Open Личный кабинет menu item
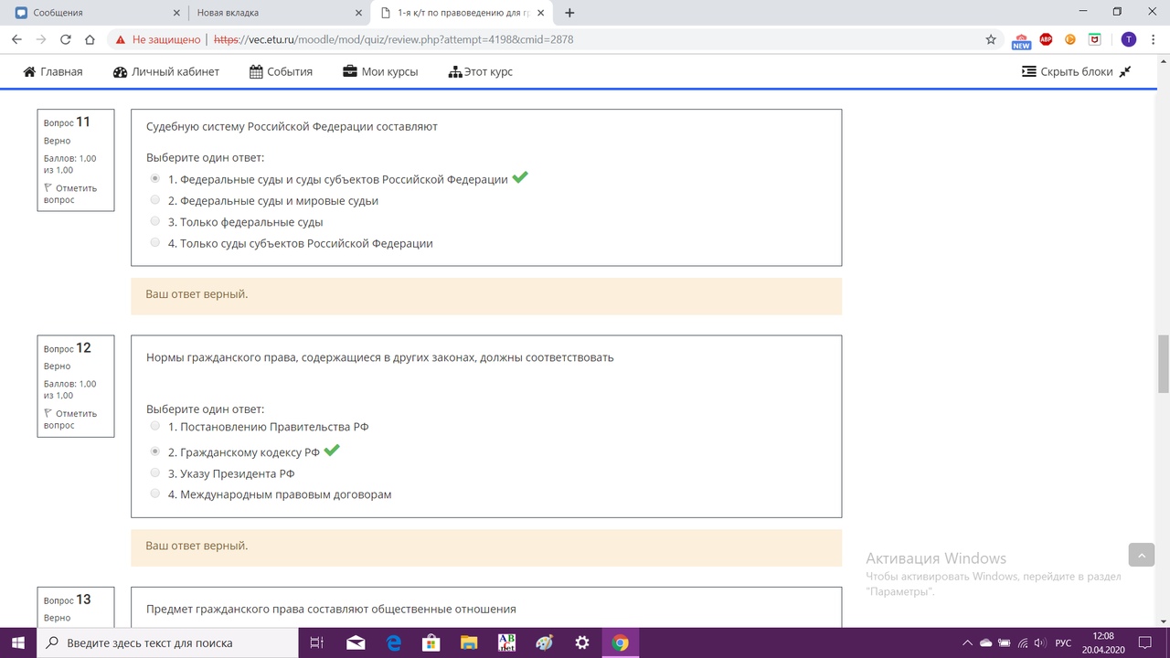Viewport: 1170px width, 658px height. tap(166, 71)
